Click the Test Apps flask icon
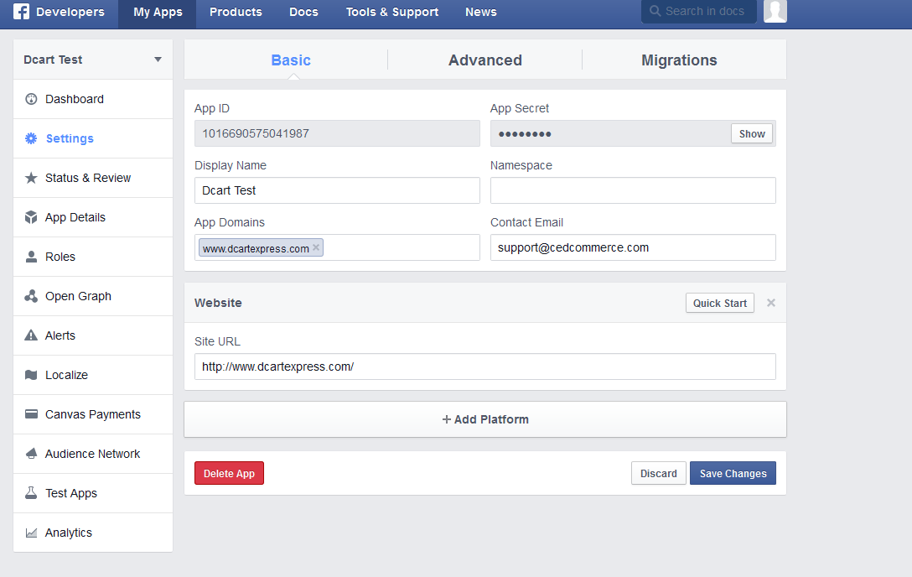Viewport: 912px width, 577px height. 31,493
